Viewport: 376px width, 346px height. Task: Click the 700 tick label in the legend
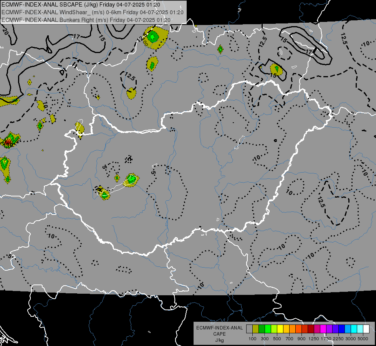pyautogui.click(x=289, y=339)
